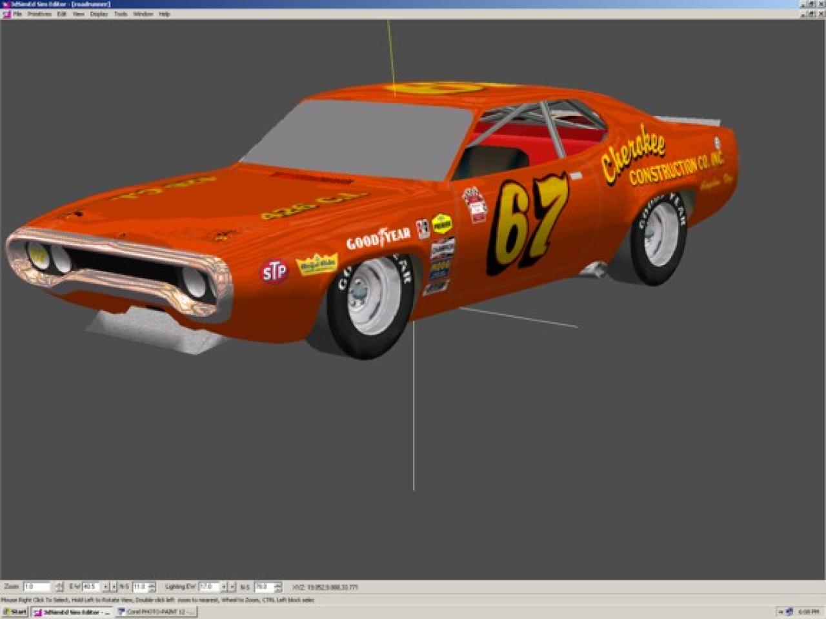Click the document icon in the menu bar
Screen dimensions: 826x619
point(6,14)
